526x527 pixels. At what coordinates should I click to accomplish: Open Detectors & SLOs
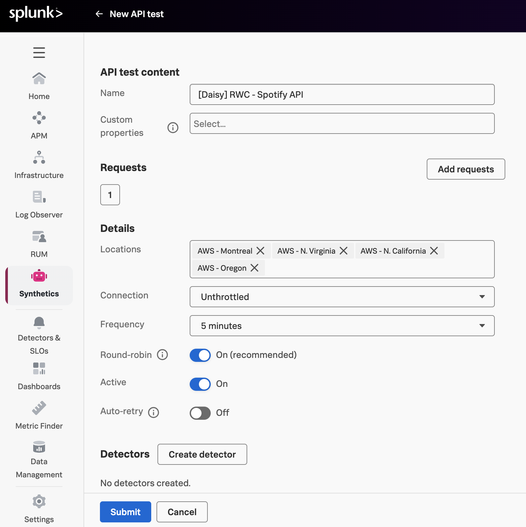(x=39, y=336)
